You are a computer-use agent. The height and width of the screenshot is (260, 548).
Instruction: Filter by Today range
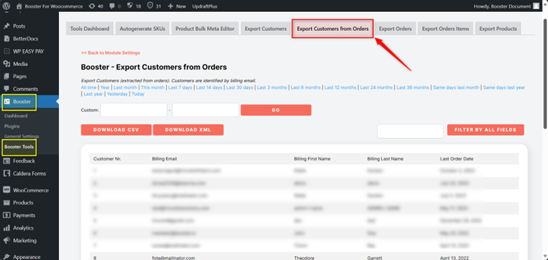[138, 94]
